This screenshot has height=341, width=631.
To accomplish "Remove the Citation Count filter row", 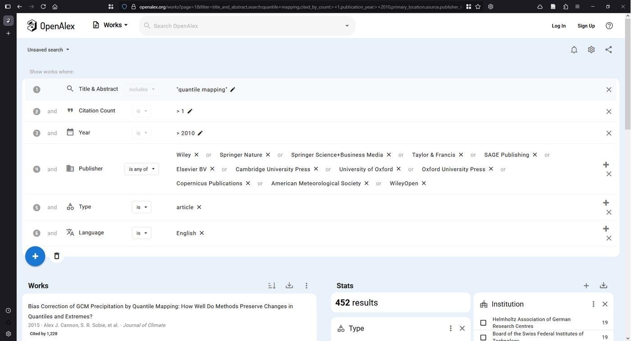I will 608,112.
